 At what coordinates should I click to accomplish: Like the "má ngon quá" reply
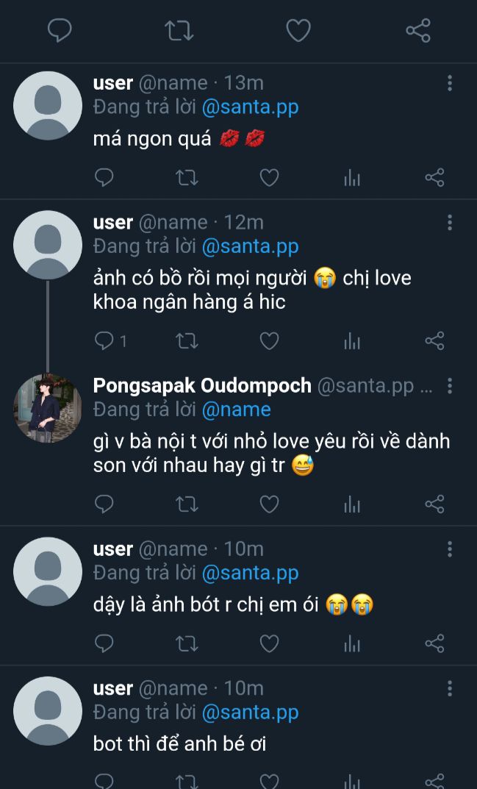(x=270, y=177)
